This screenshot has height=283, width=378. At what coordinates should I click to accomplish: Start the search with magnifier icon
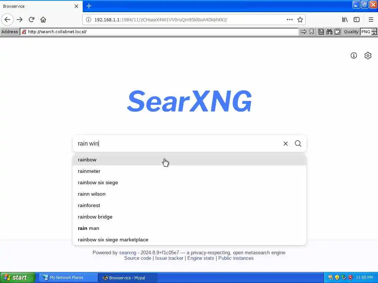pos(298,144)
